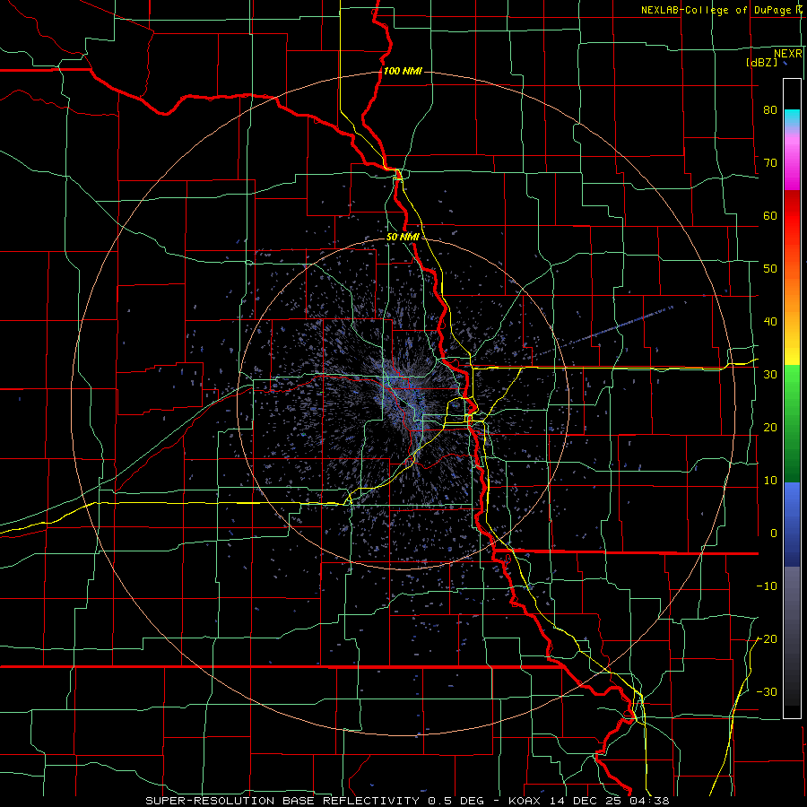Click the 10 value on the dBZ scale
This screenshot has width=807, height=807.
[x=770, y=481]
